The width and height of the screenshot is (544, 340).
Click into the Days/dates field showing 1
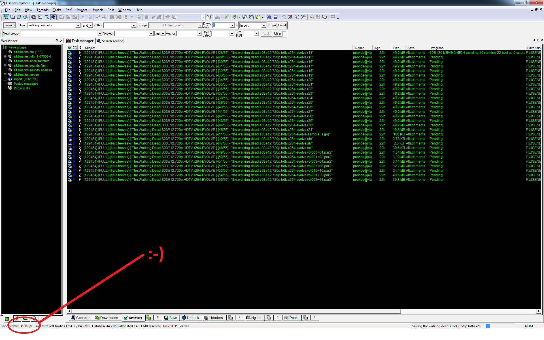[222, 25]
